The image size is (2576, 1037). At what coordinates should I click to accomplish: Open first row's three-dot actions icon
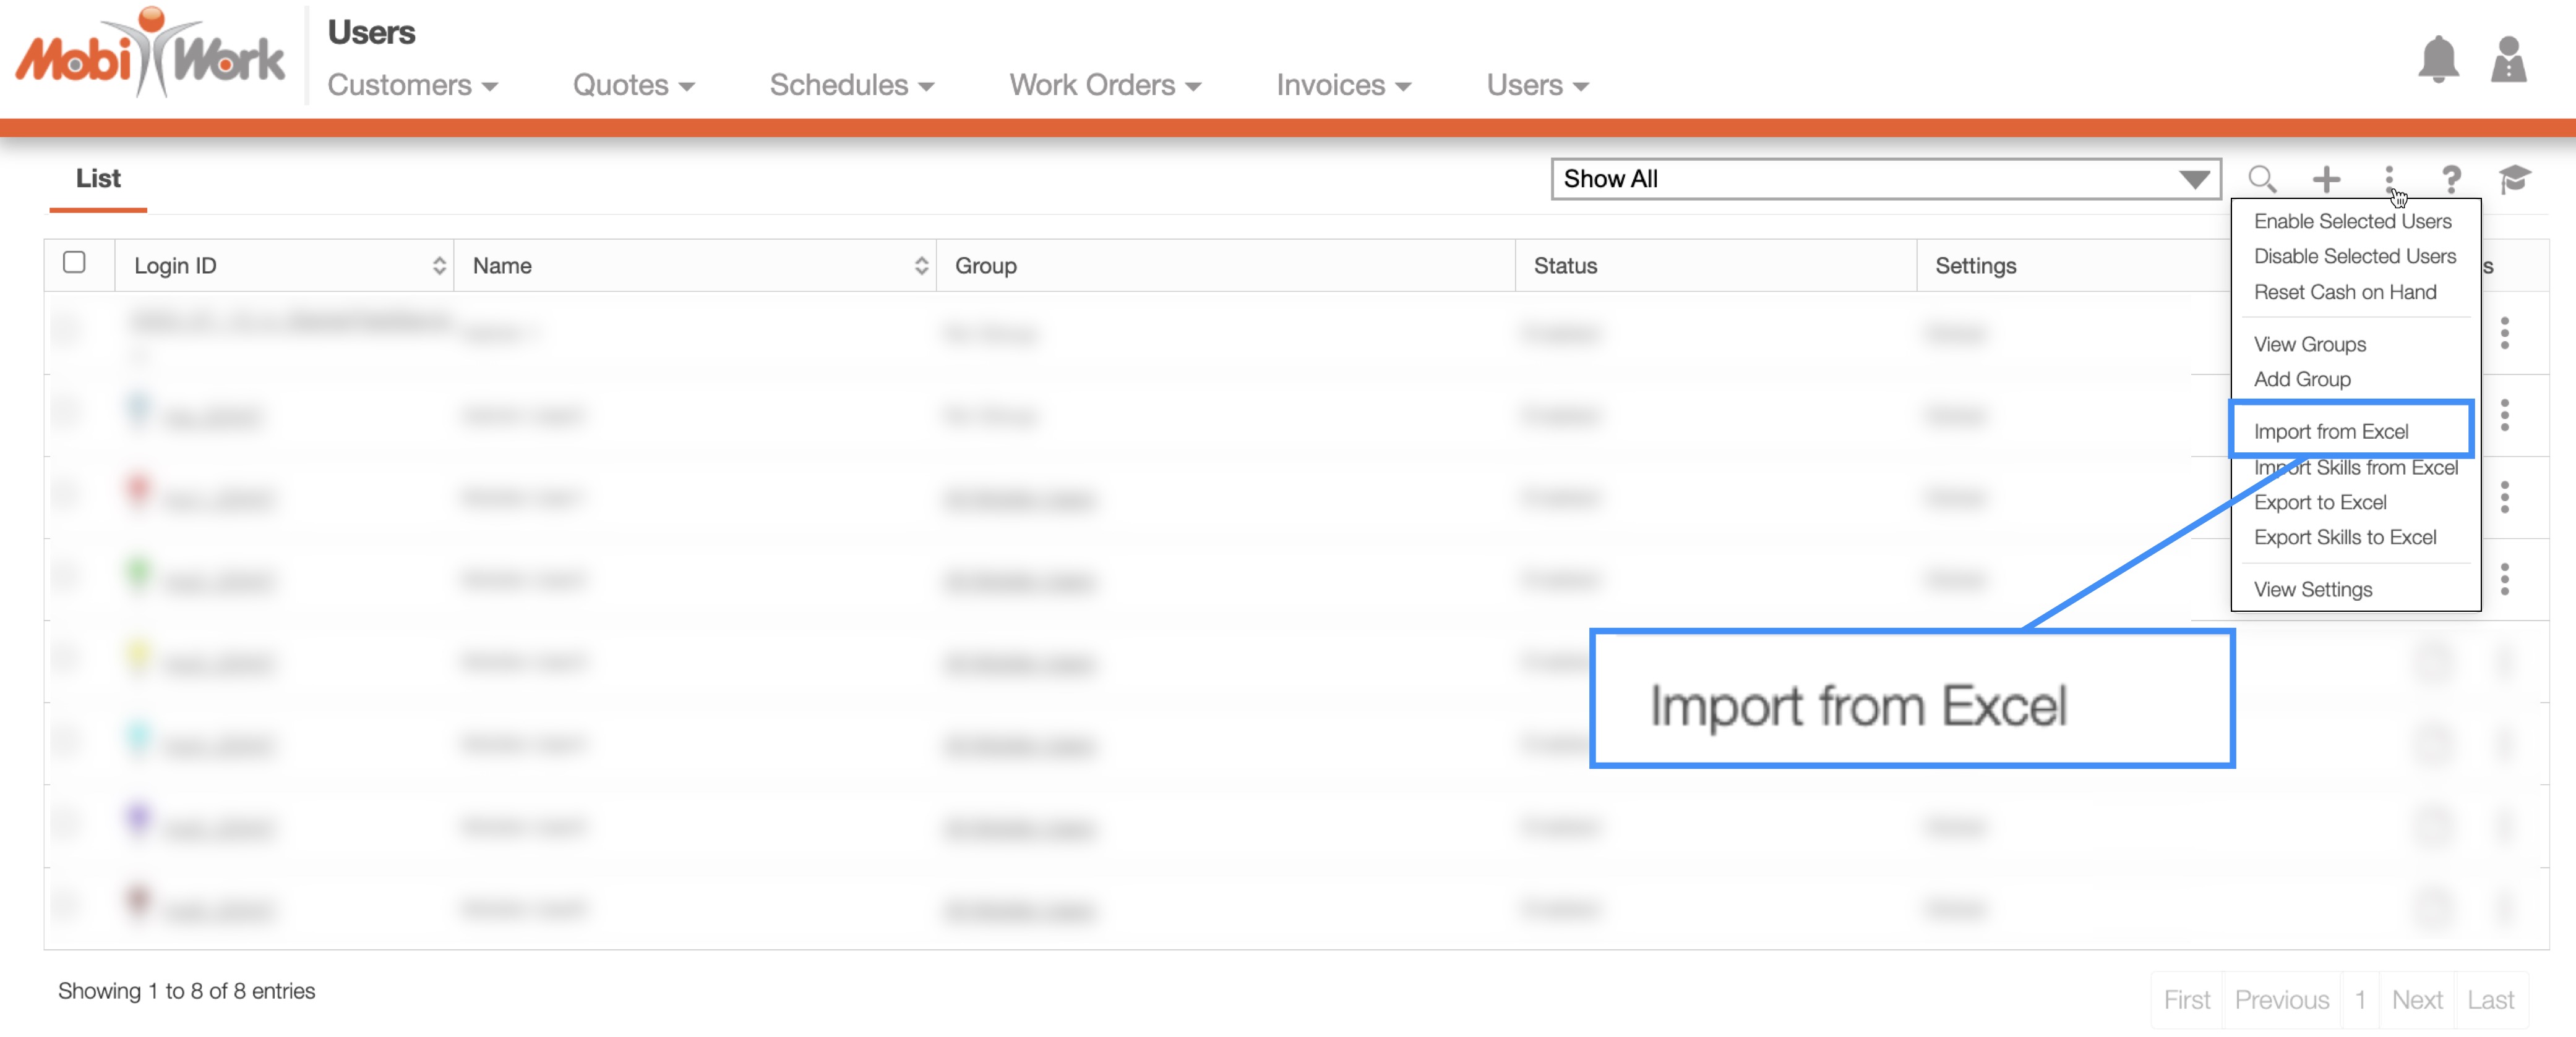tap(2504, 332)
